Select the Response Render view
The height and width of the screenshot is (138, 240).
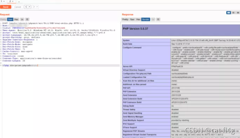146,19
